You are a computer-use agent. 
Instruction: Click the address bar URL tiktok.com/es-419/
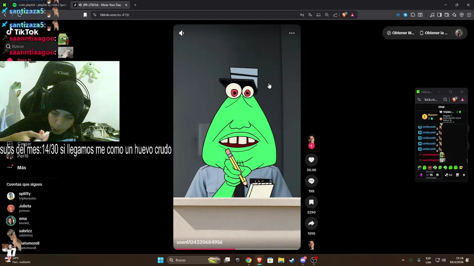point(114,15)
